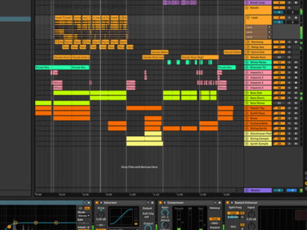Screen dimensions: 307x230
Task: Arm the Impacts 2 track for recording
Action: pyautogui.click(x=296, y=78)
